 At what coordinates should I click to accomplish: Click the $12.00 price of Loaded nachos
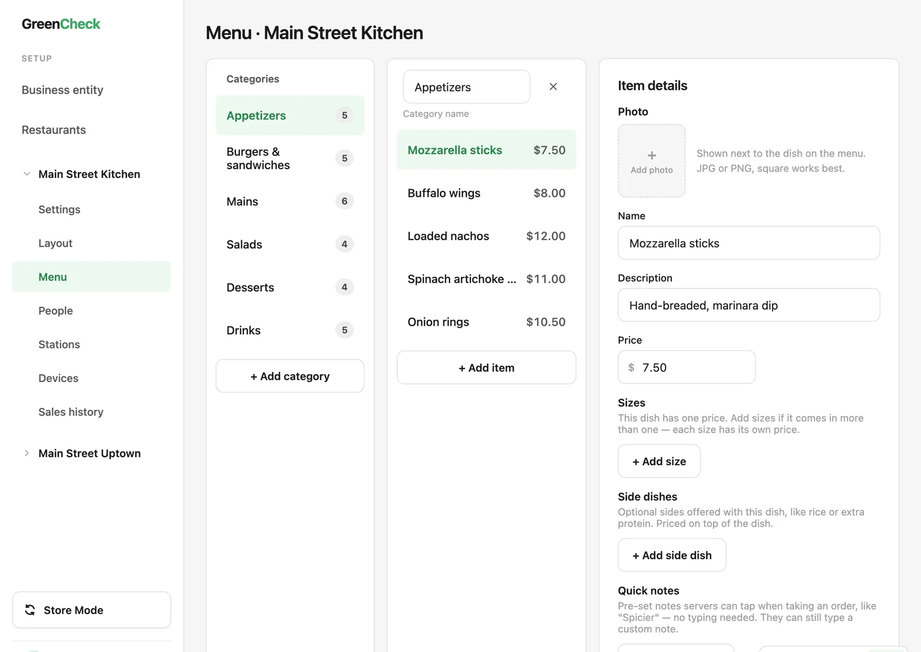[546, 236]
